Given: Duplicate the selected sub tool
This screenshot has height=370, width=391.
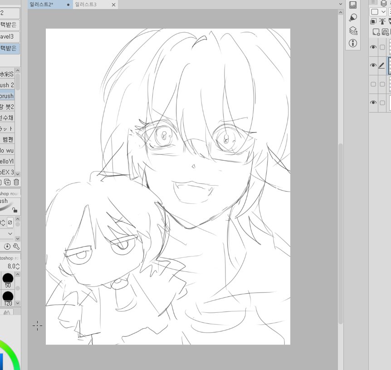Looking at the screenshot, I should point(7,182).
